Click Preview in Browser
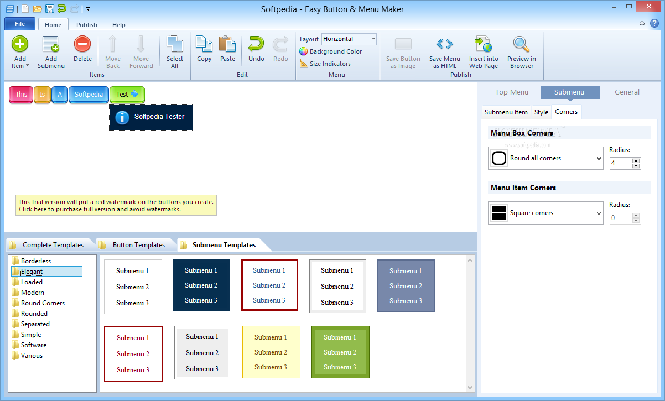This screenshot has height=401, width=665. point(521,52)
